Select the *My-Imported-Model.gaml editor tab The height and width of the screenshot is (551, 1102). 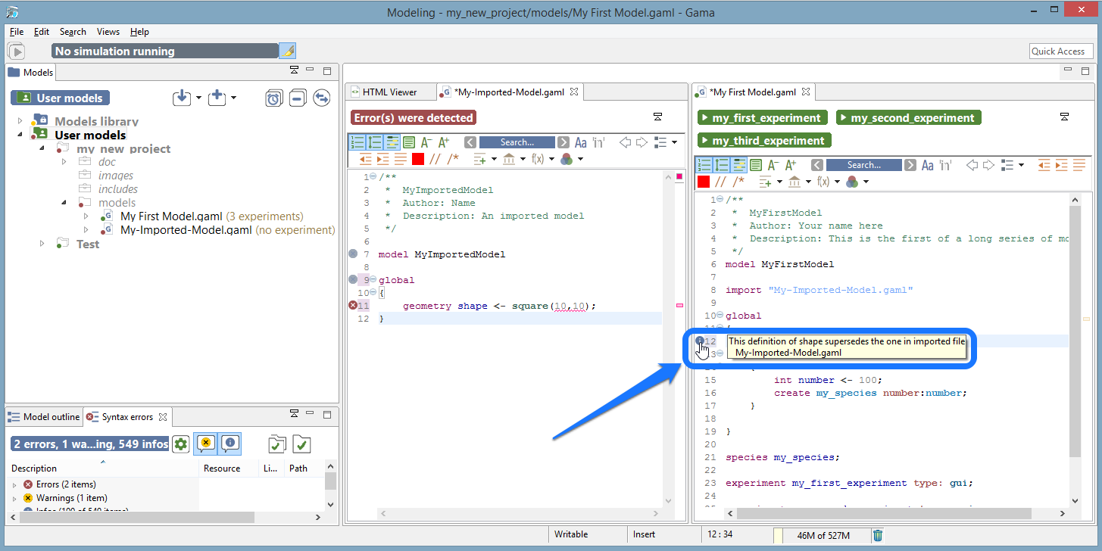coord(509,92)
